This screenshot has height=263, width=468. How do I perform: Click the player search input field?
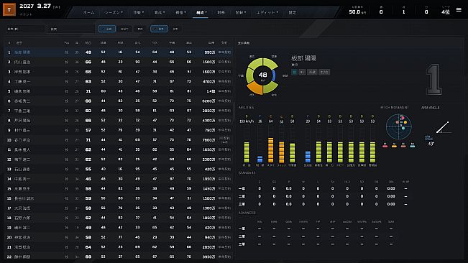[x=70, y=29]
